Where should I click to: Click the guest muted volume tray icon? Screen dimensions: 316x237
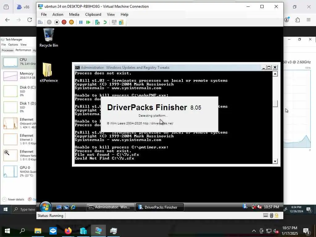(260, 207)
